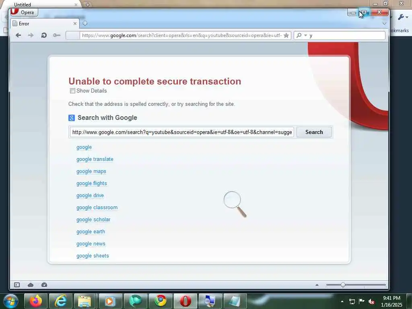Click the Opera search field containing y
Viewport: 412px width, 309px height.
346,35
